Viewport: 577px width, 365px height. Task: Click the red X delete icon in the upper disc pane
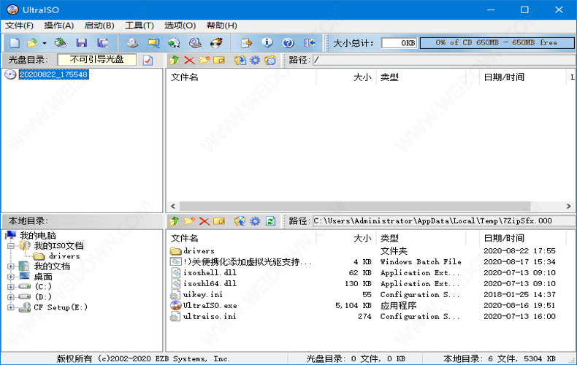(x=189, y=60)
